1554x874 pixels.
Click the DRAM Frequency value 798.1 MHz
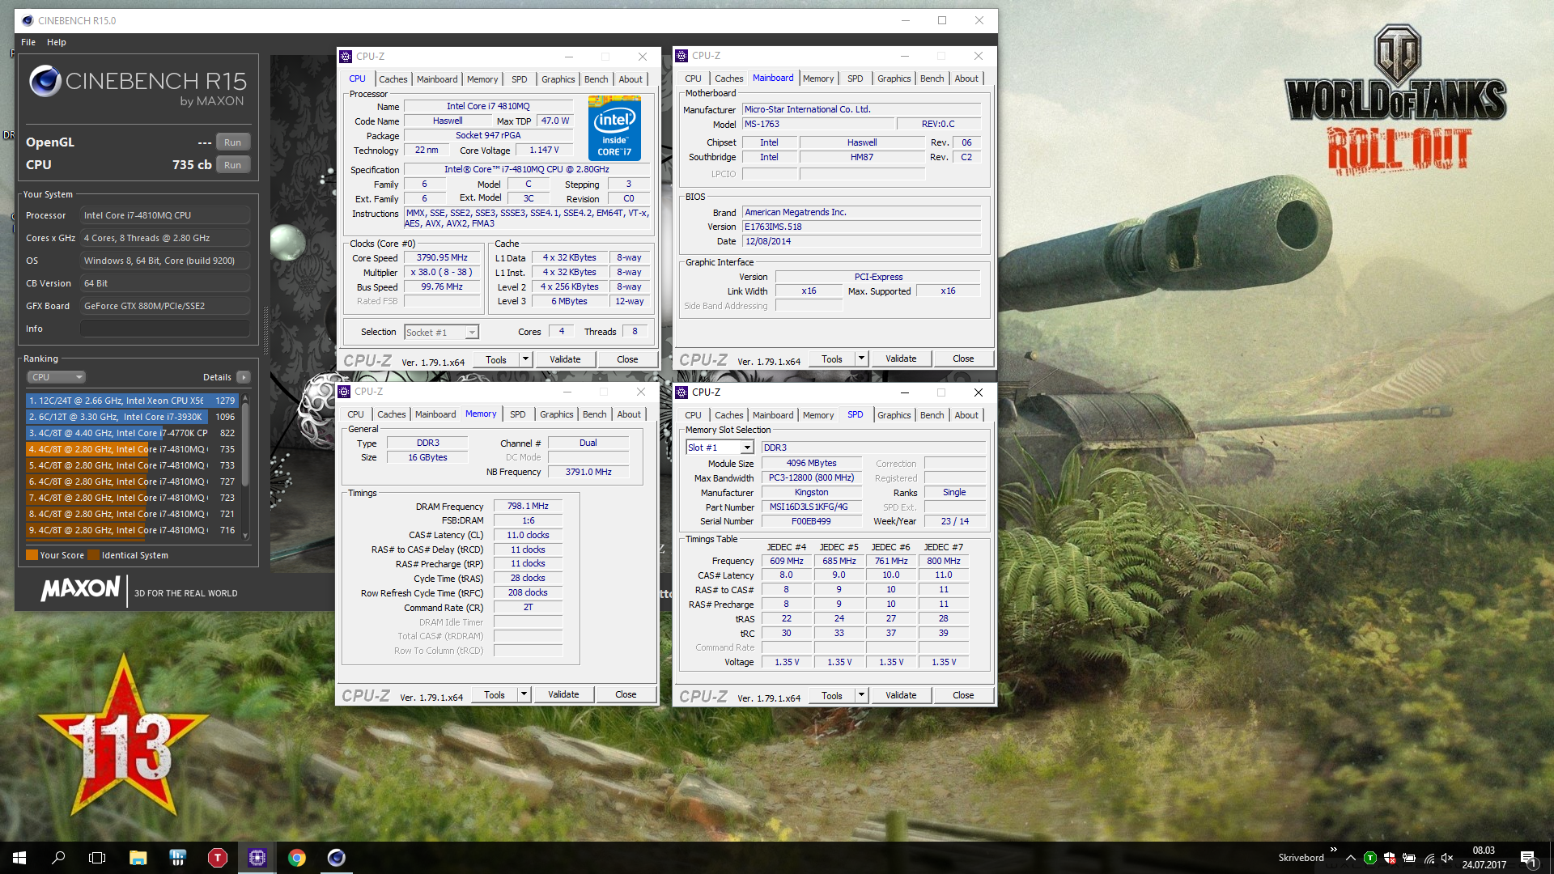528,506
